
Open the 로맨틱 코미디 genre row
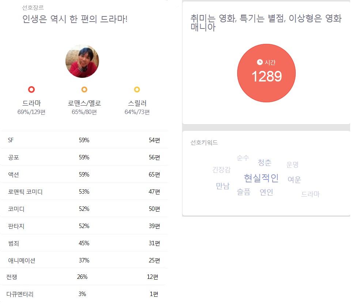coord(84,192)
